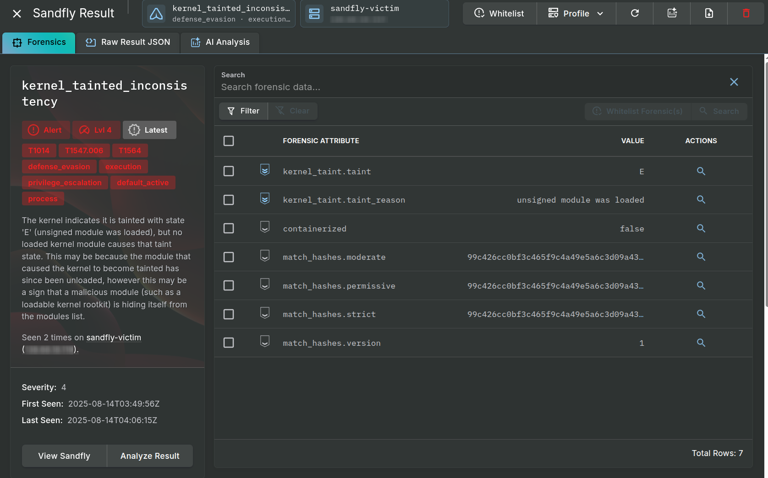Open the Raw Result JSON tab
This screenshot has width=768, height=478.
[x=128, y=43]
